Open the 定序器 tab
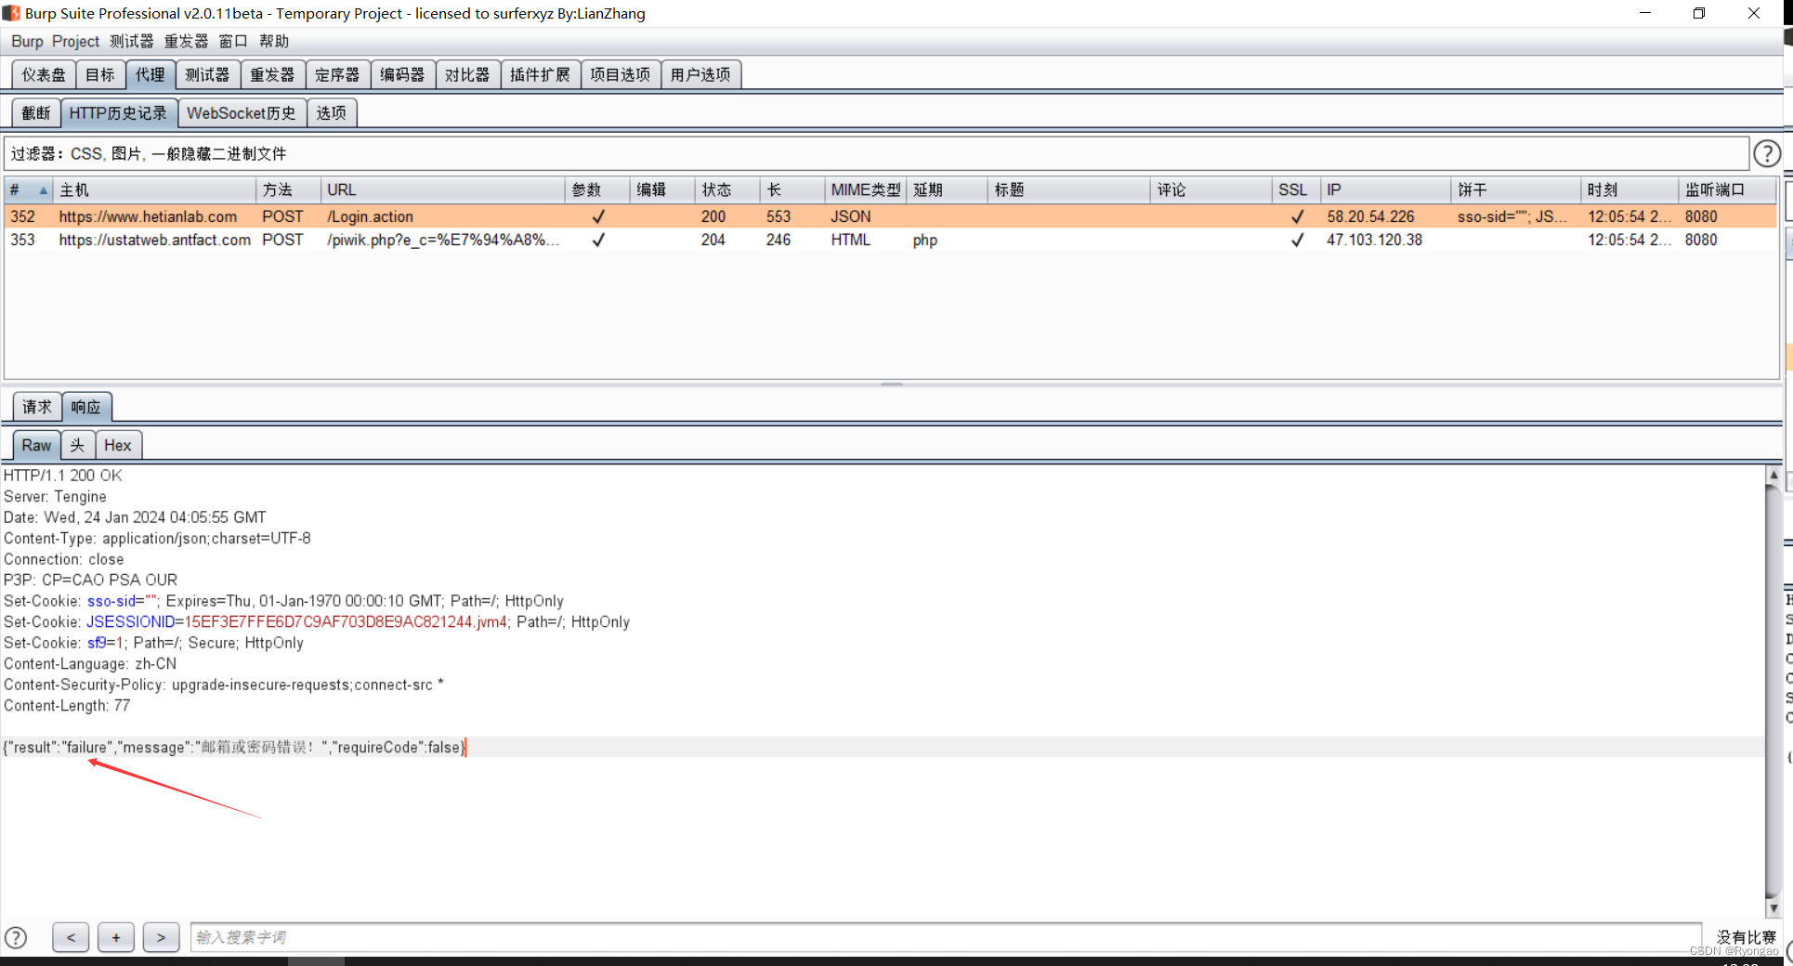The width and height of the screenshot is (1793, 966). click(337, 74)
